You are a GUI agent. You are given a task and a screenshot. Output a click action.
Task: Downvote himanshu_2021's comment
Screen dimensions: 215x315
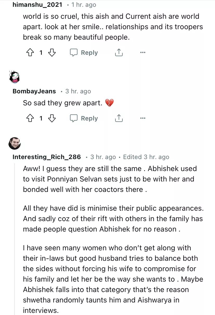coord(52,53)
